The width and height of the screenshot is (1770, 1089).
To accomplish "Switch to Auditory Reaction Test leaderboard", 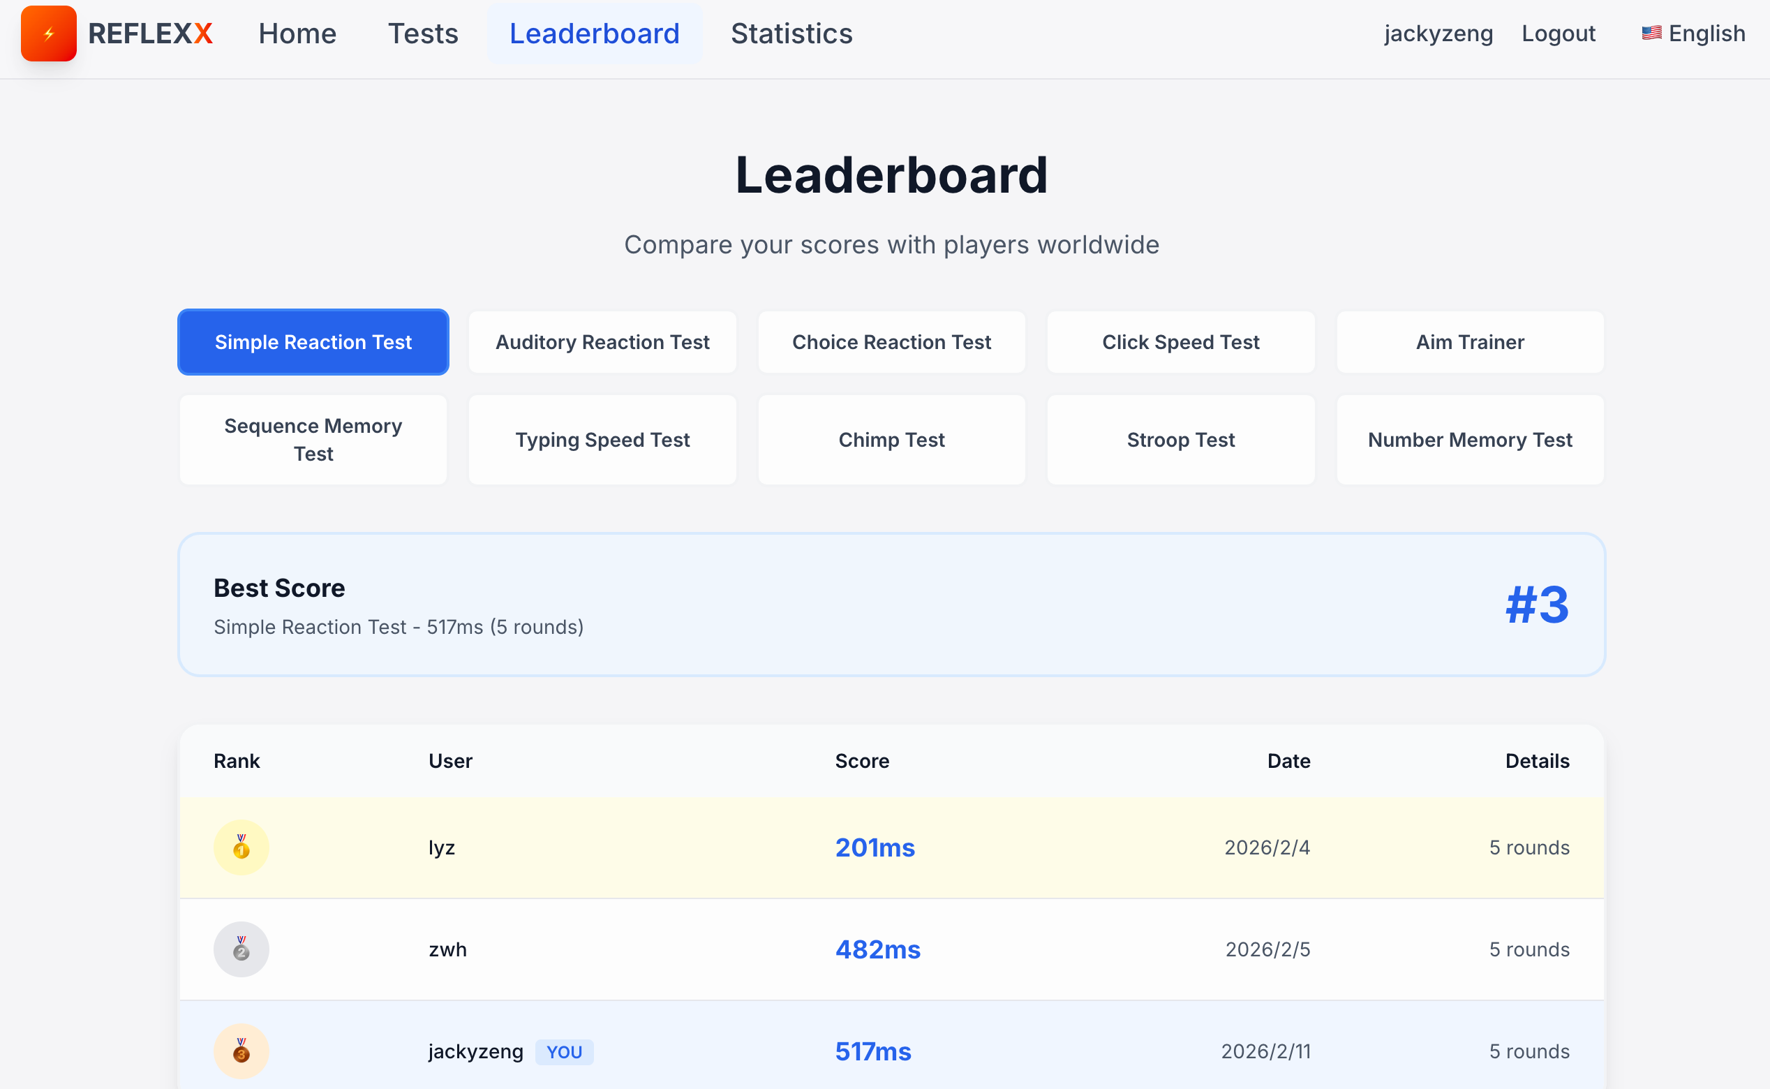I will tap(602, 342).
